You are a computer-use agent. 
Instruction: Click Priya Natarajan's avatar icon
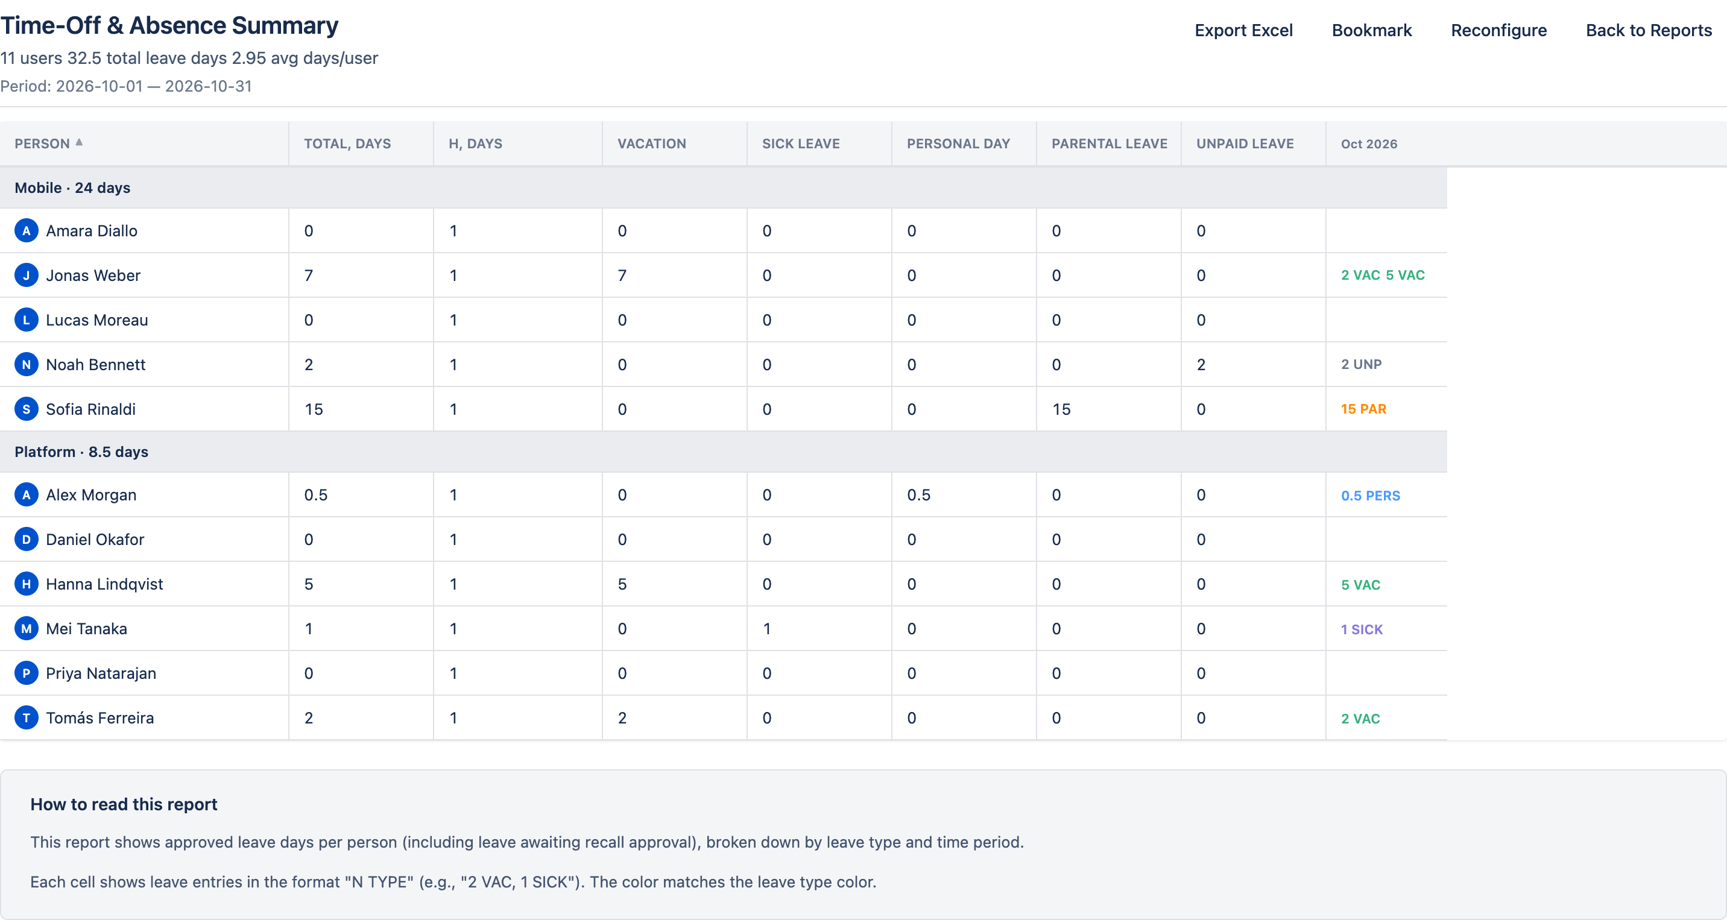pyautogui.click(x=26, y=673)
